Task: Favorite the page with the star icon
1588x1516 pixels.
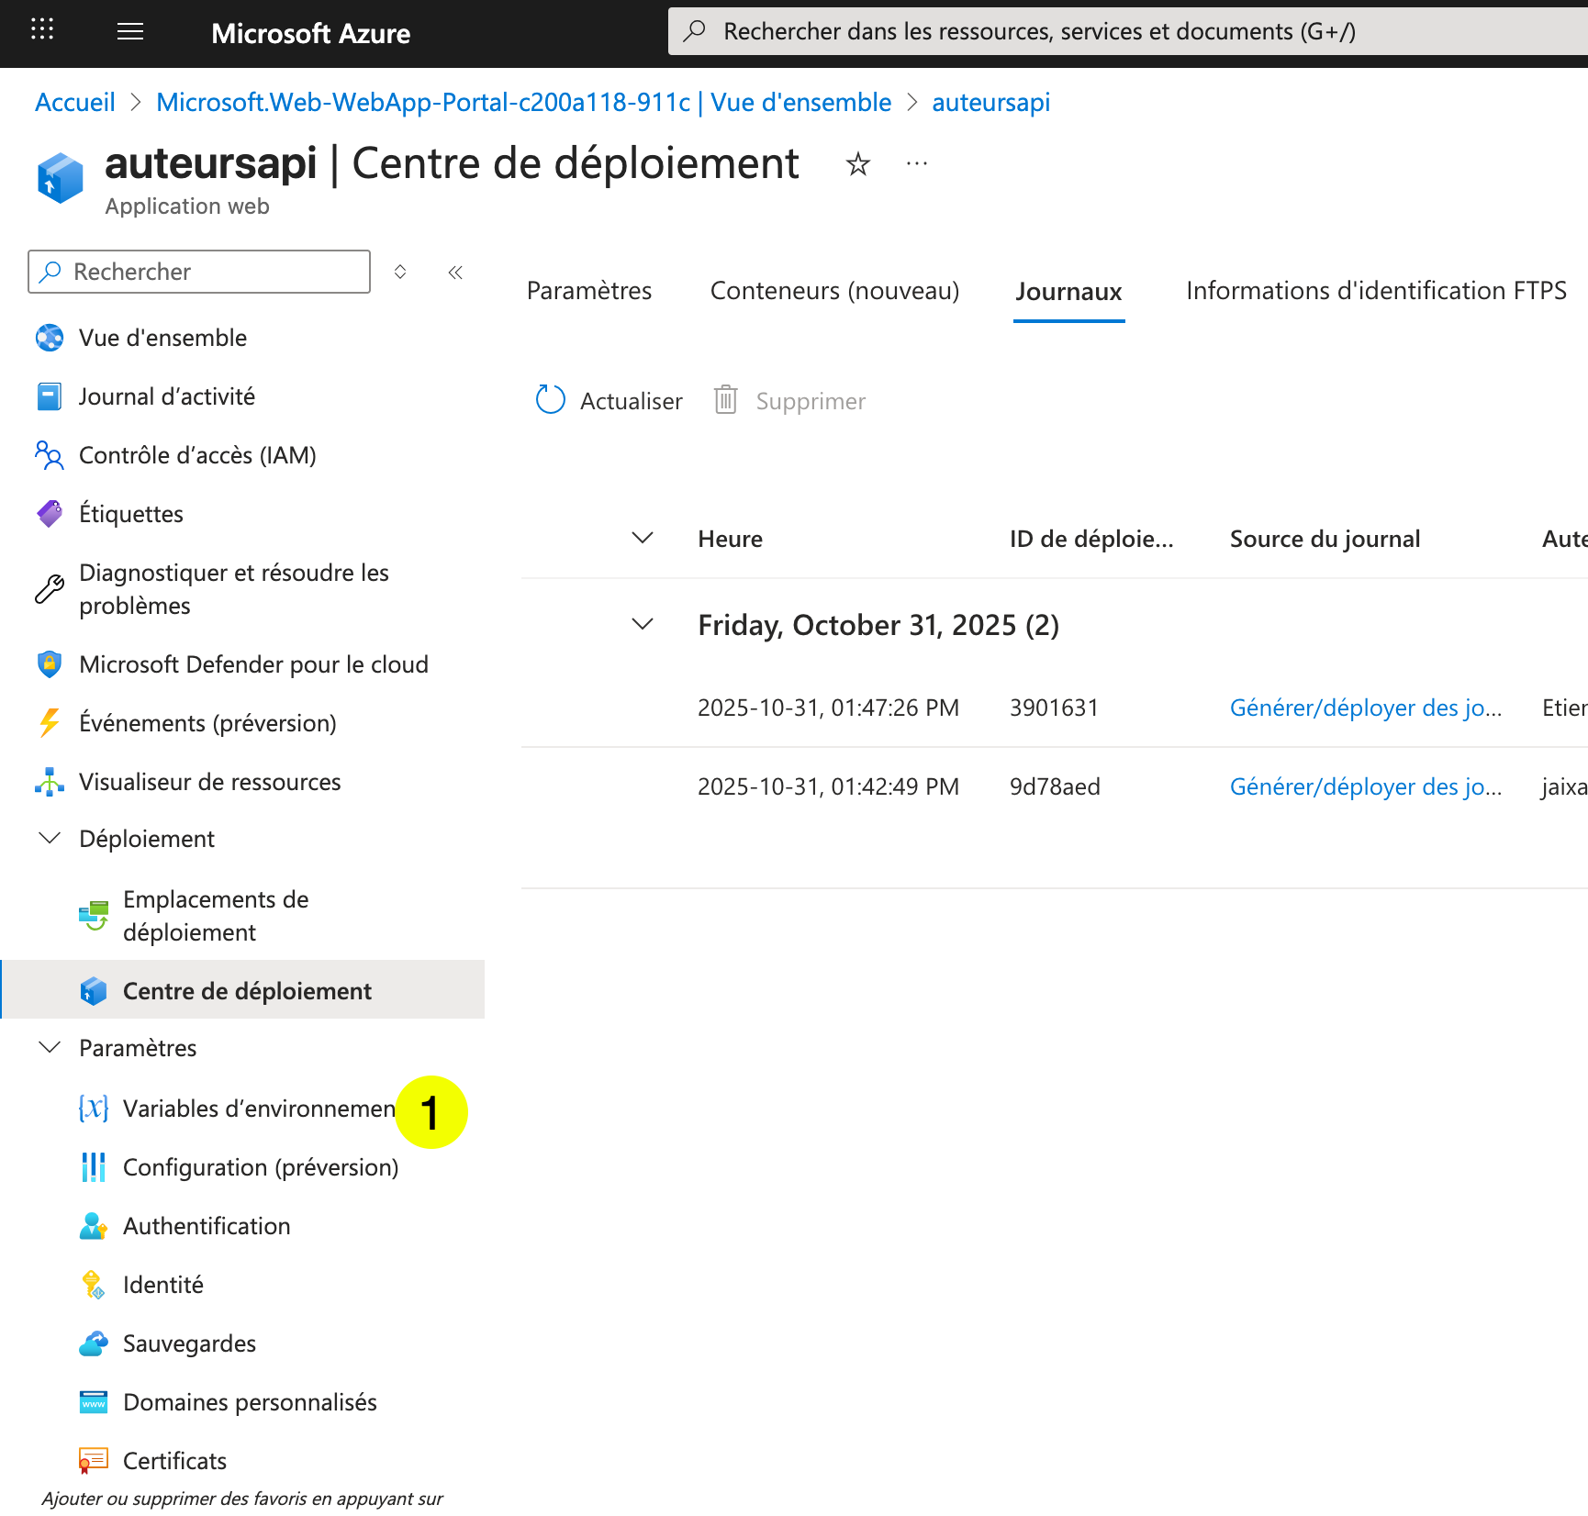Action: (x=857, y=165)
